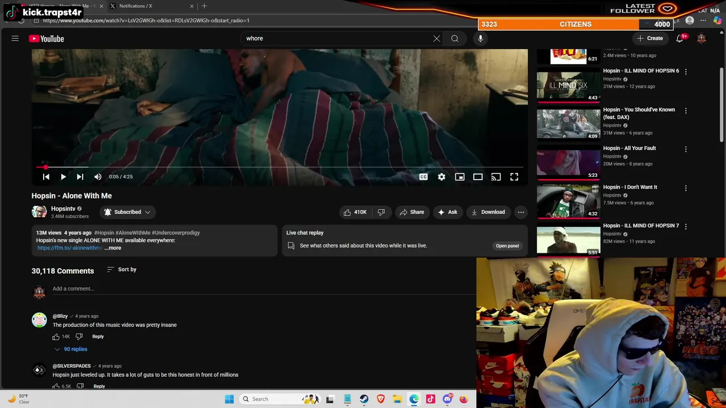726x408 pixels.
Task: Share the video
Action: pos(412,212)
